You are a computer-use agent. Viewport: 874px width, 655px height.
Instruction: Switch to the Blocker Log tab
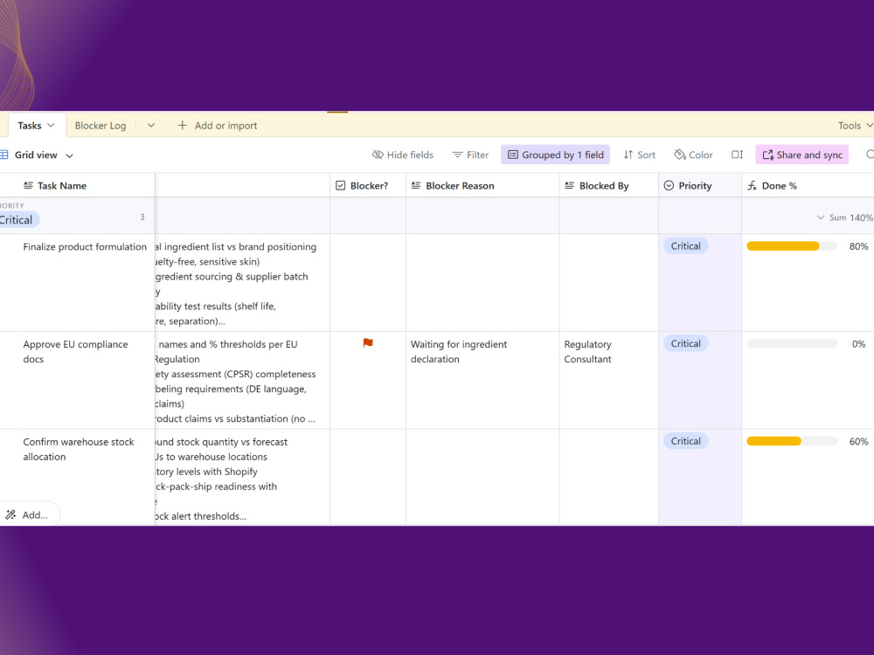101,125
